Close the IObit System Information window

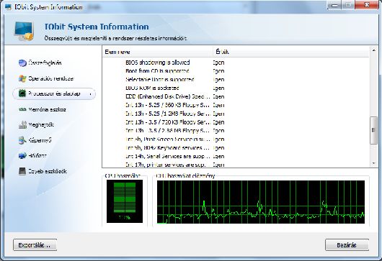367,5
